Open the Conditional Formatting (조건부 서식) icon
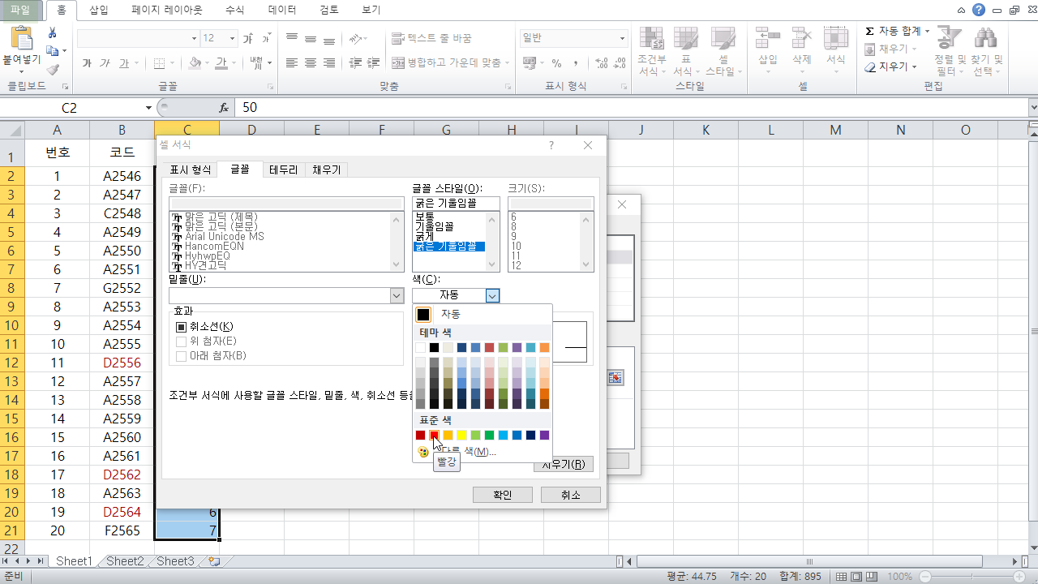 (x=652, y=39)
